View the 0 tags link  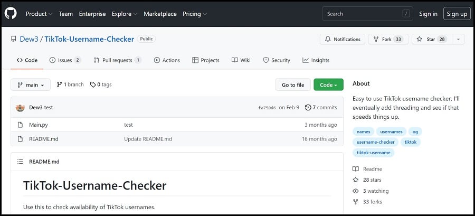(101, 84)
